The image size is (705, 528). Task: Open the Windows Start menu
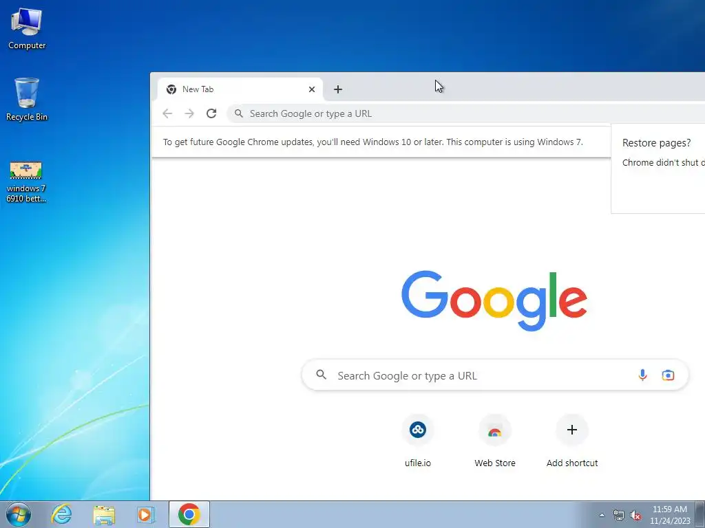(19, 514)
